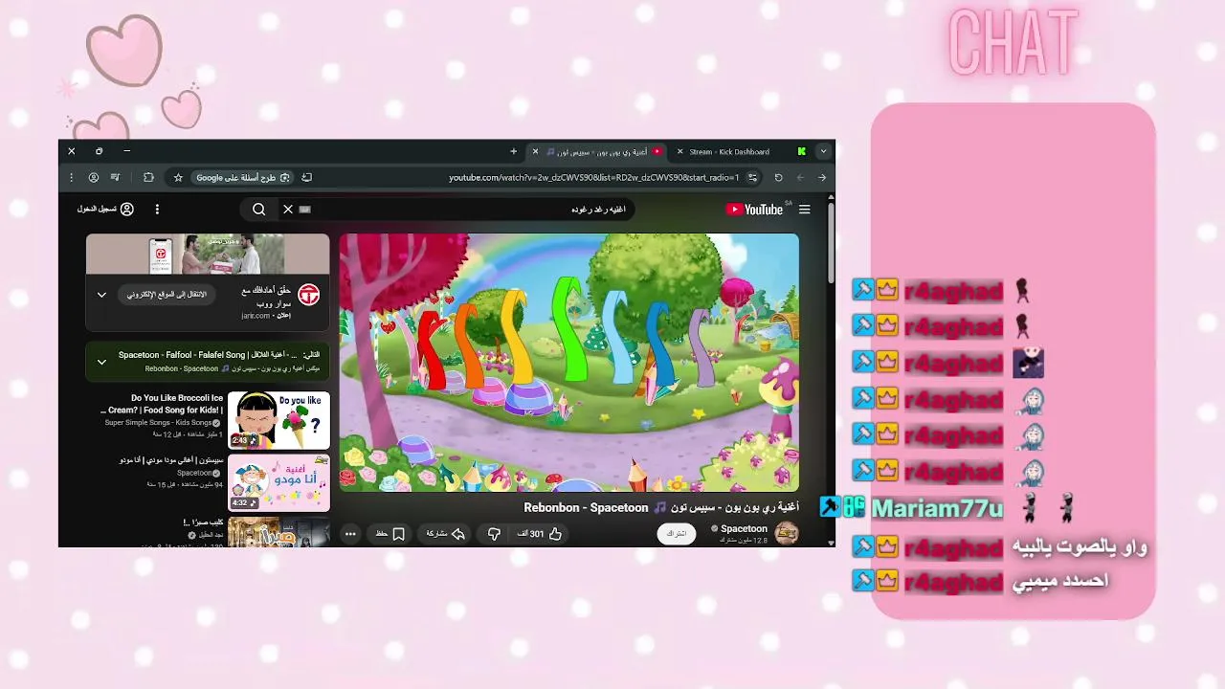This screenshot has width=1225, height=689.
Task: Expand the Jarir ad chevron
Action: [x=101, y=295]
